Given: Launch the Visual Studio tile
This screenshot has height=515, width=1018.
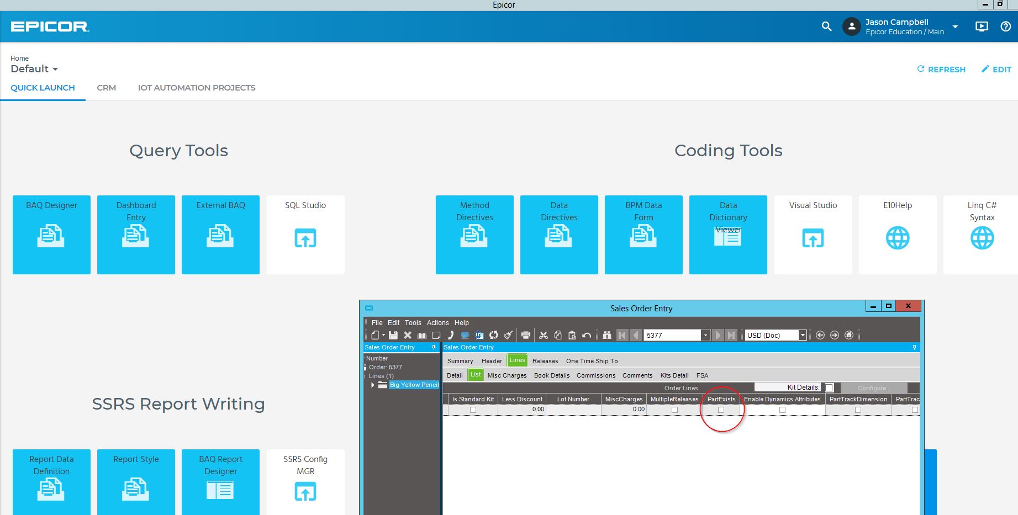Looking at the screenshot, I should pos(813,235).
